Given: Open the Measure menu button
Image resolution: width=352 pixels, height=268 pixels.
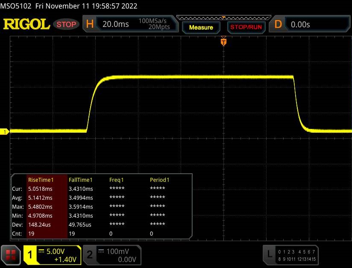Looking at the screenshot, I should click(x=201, y=27).
